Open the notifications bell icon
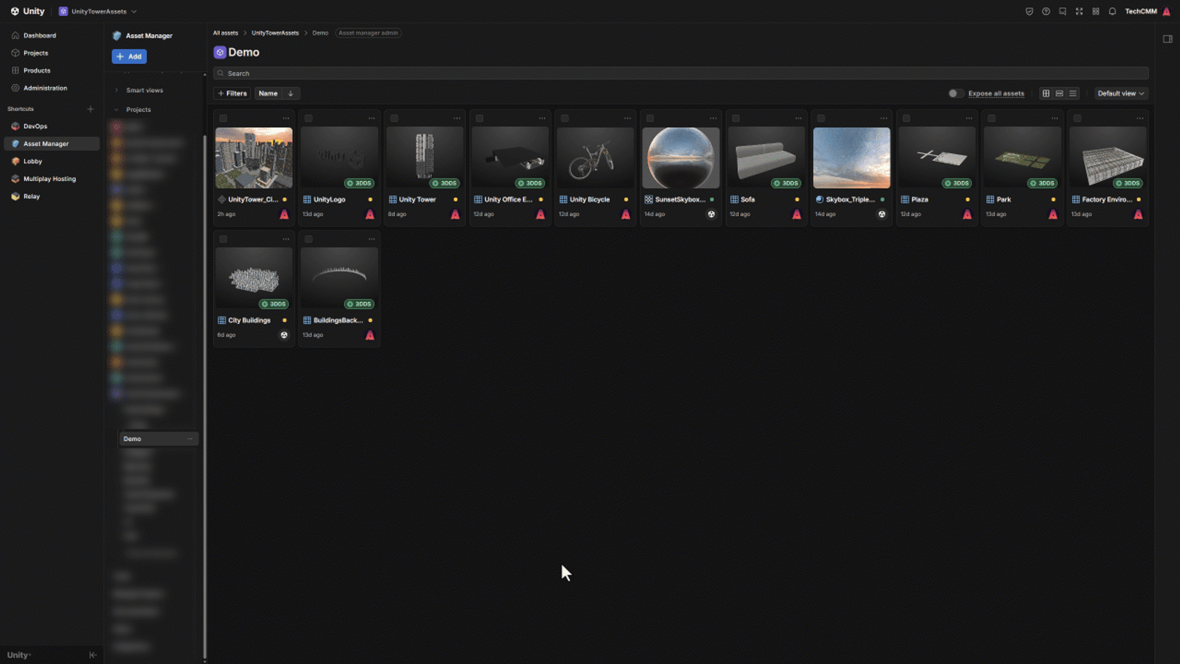This screenshot has width=1180, height=664. tap(1112, 12)
